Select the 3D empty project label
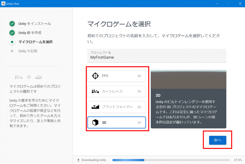The width and height of the screenshot is (245, 164). click(104, 122)
